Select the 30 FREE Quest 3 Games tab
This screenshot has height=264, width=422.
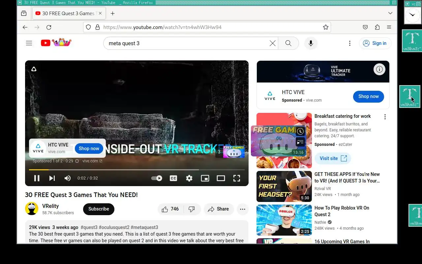[x=69, y=14]
